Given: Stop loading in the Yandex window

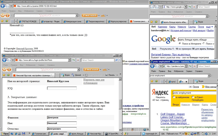Looking at the screenshot, I should tap(195, 66).
